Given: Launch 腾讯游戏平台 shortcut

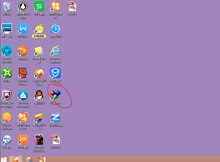Looking at the screenshot, I should pyautogui.click(x=39, y=117).
